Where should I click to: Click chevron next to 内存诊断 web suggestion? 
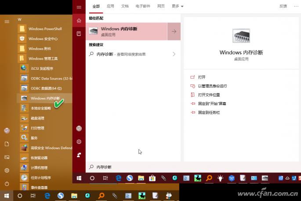tap(174, 54)
